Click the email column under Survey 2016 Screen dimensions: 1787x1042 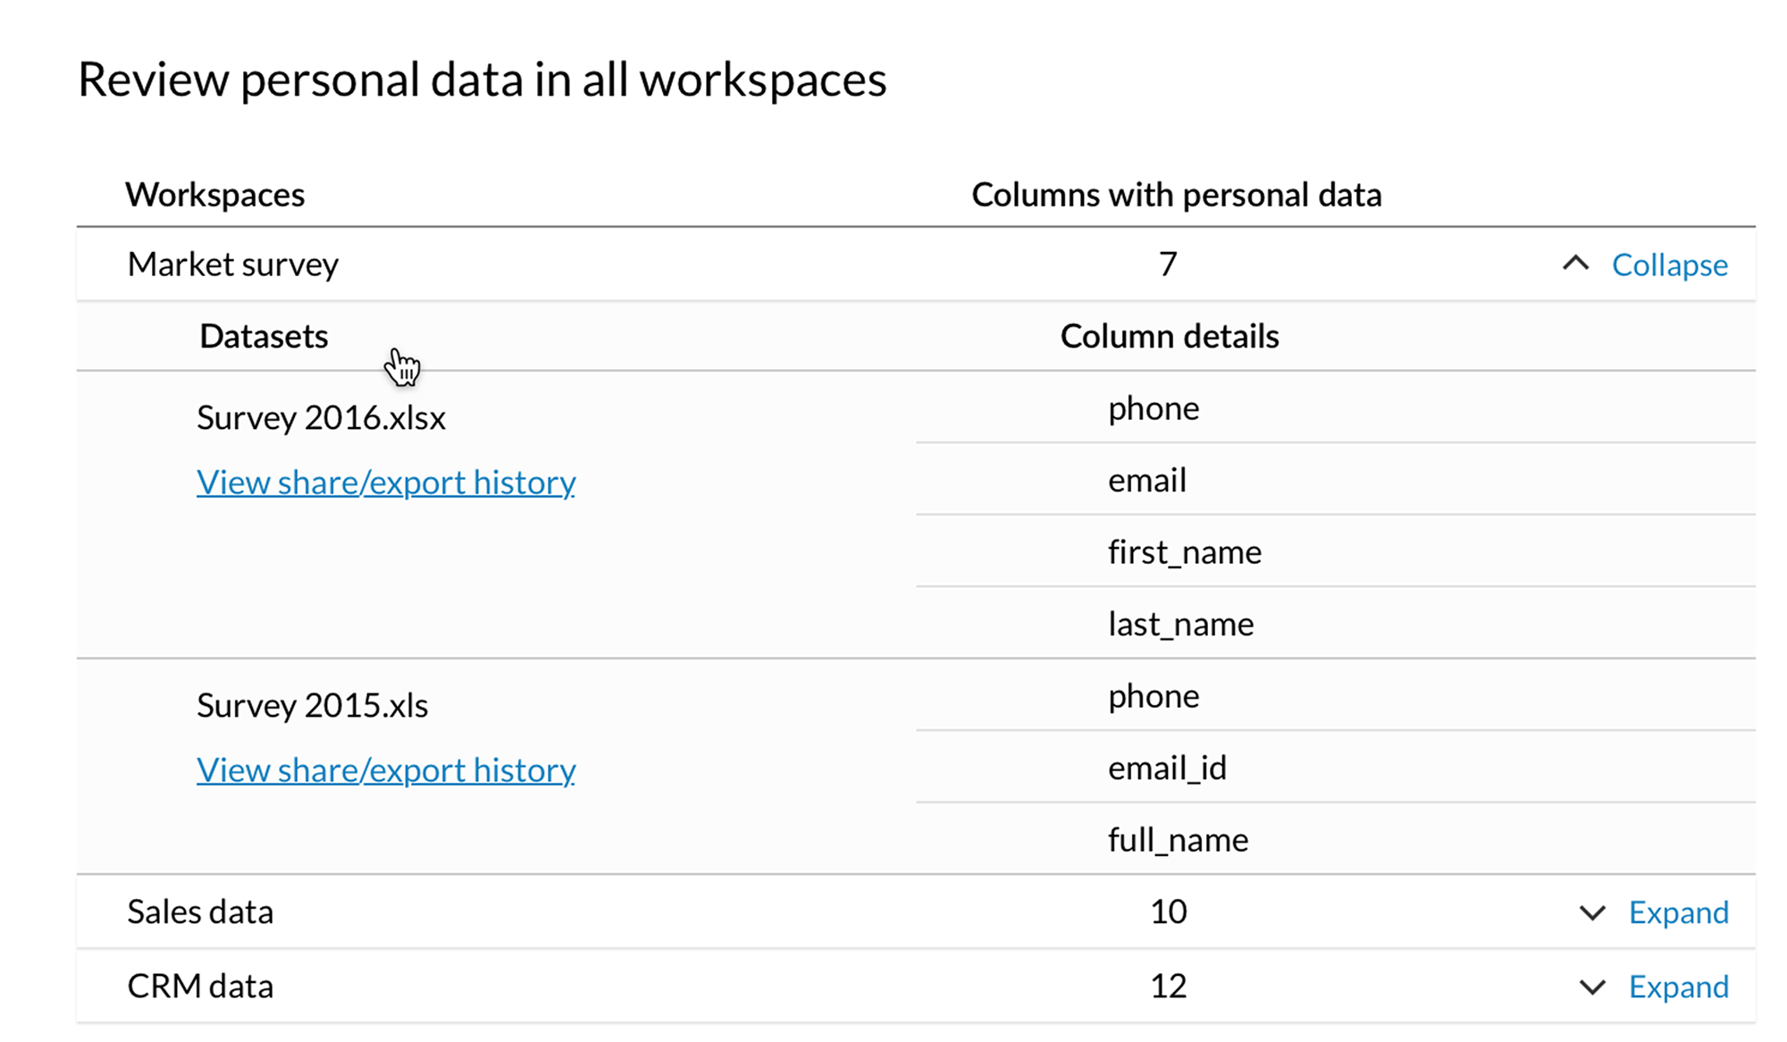[x=1147, y=481]
